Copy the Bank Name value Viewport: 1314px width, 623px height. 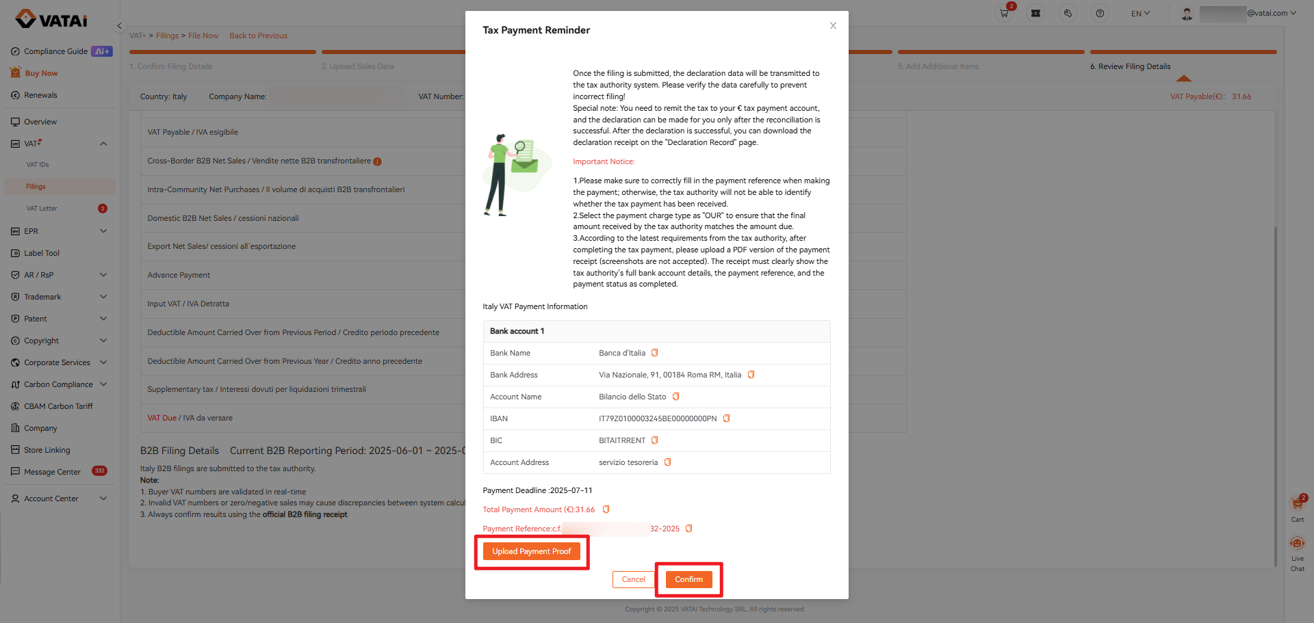pos(654,353)
